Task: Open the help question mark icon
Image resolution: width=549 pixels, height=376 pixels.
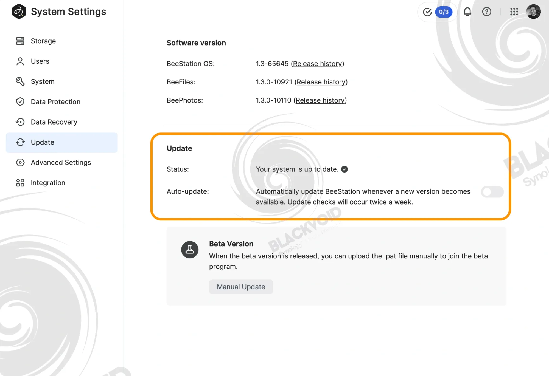Action: [x=487, y=12]
